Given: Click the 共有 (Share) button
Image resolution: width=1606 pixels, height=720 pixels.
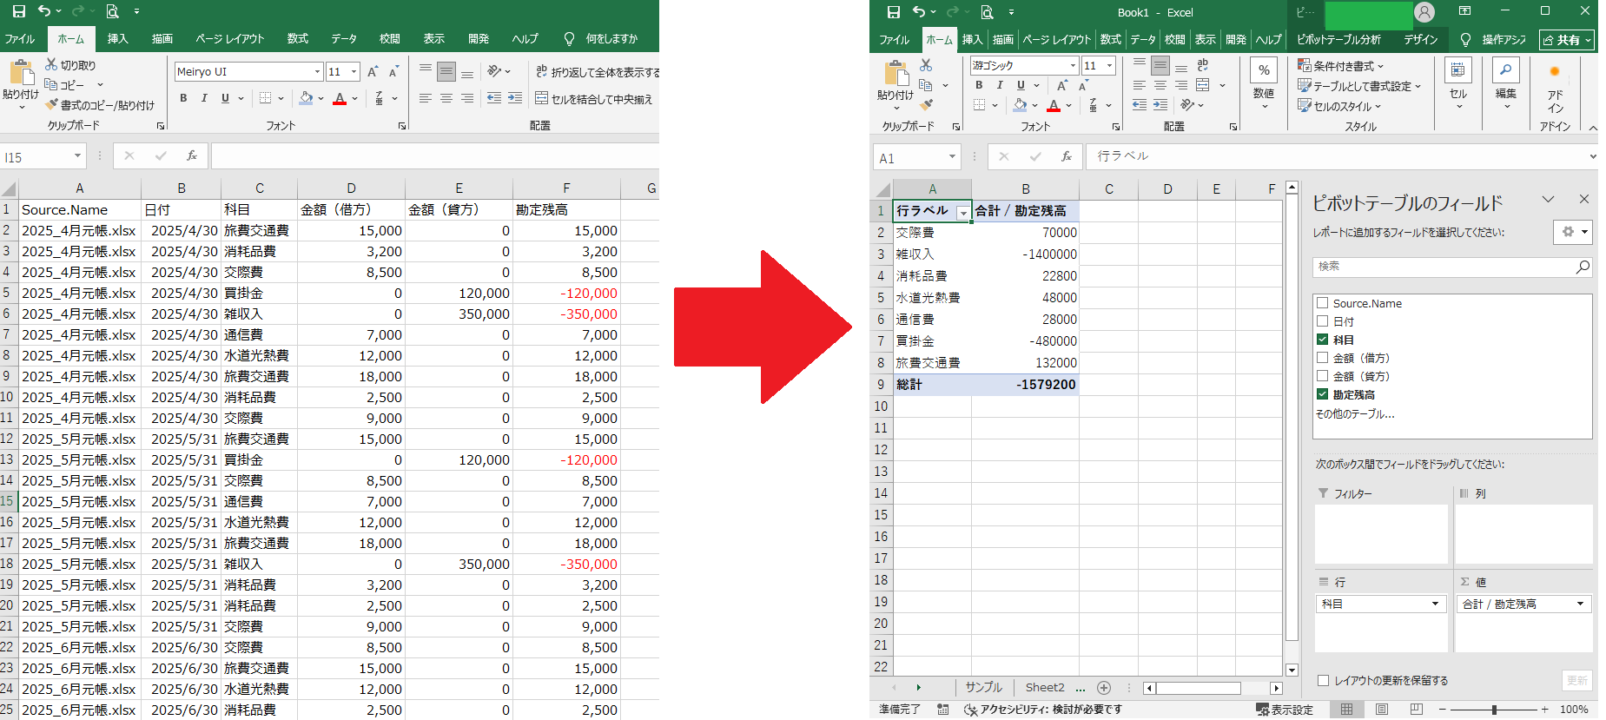Looking at the screenshot, I should 1567,40.
